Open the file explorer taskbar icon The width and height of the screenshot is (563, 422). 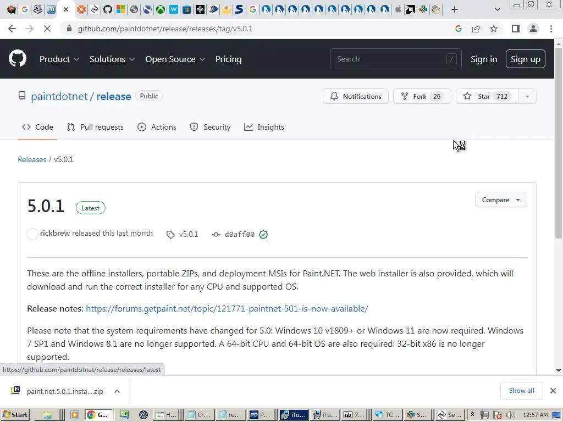pos(47,415)
